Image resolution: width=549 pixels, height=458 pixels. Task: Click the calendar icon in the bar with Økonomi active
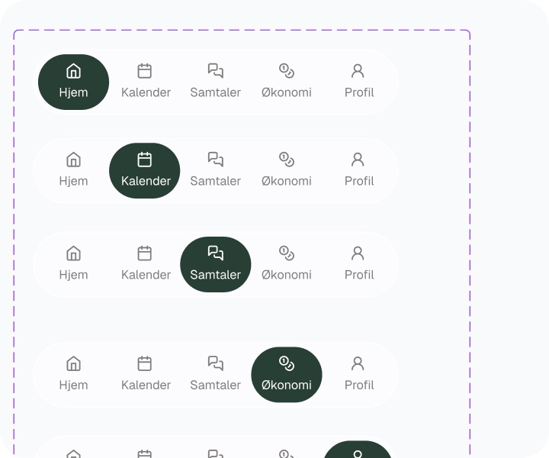145,363
